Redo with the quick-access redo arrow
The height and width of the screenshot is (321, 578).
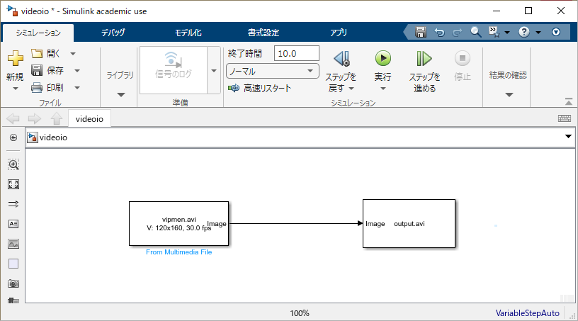tap(457, 33)
